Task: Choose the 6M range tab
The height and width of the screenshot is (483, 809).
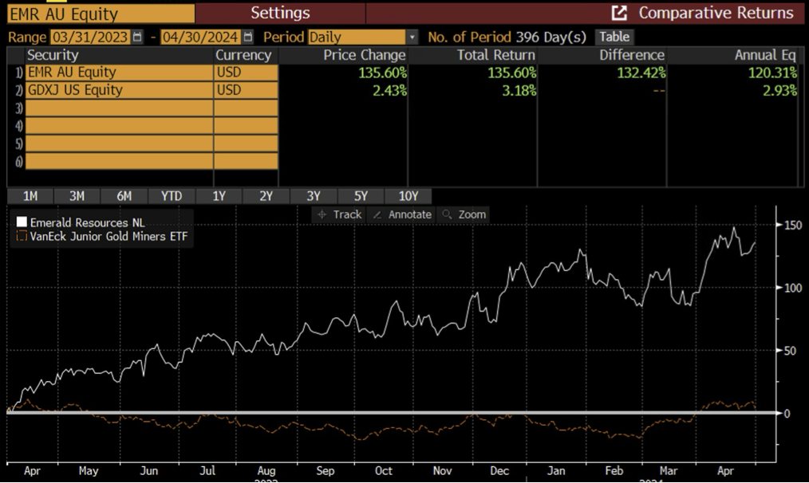Action: click(124, 196)
